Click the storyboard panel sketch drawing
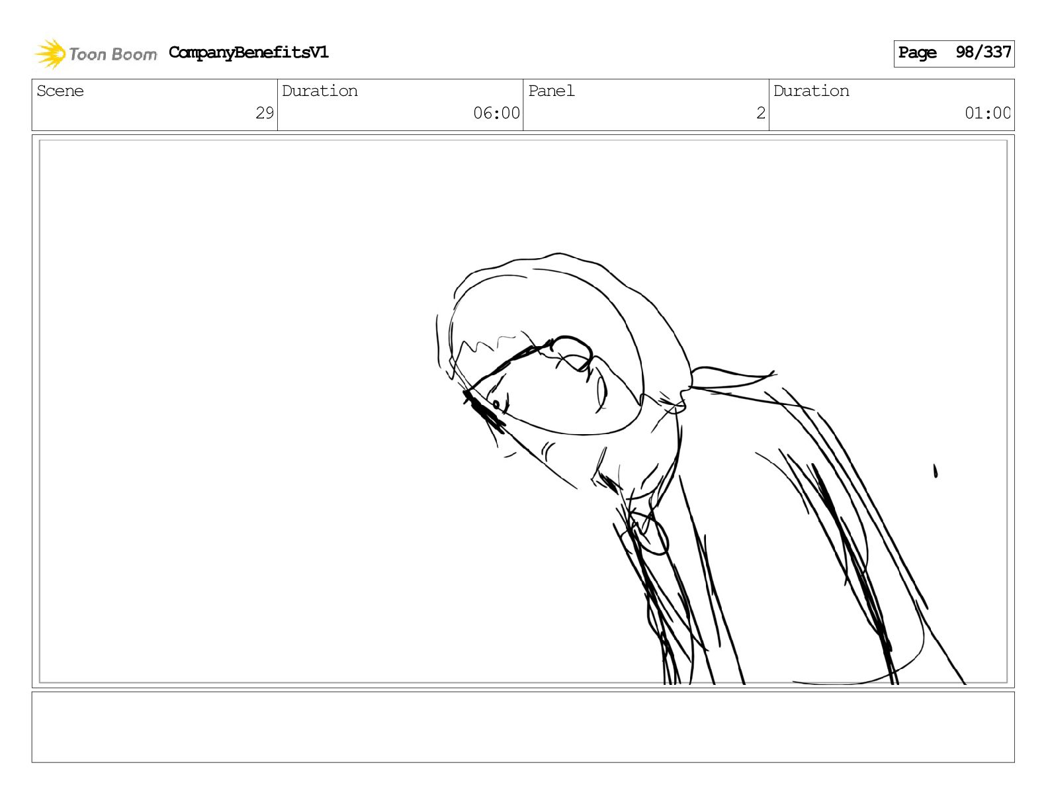Viewport: 1048px width, 810px height. [x=523, y=411]
